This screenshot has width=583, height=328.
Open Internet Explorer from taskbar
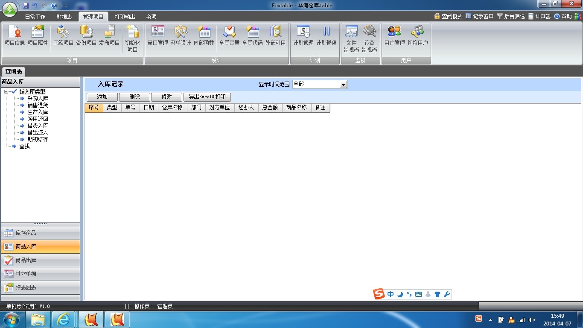coord(64,319)
